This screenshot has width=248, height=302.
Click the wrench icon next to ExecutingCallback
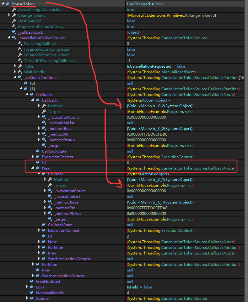[x=20, y=44]
